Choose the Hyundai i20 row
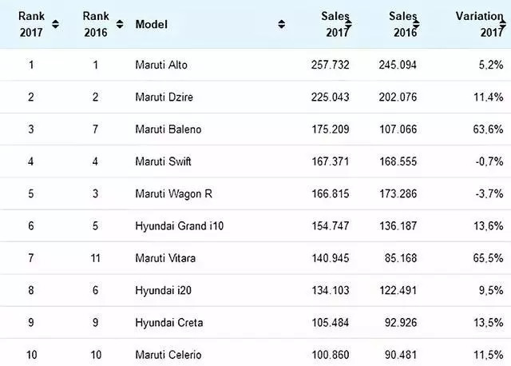Viewport: 511px width, 366px height. tap(162, 290)
